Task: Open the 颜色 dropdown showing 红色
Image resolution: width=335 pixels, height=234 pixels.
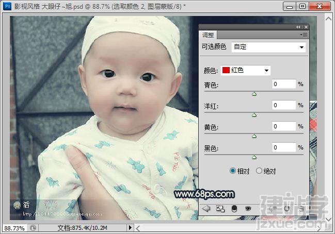Action: [246, 70]
